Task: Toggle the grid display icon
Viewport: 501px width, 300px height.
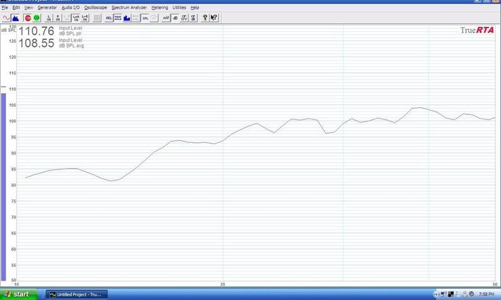Action: [x=97, y=18]
